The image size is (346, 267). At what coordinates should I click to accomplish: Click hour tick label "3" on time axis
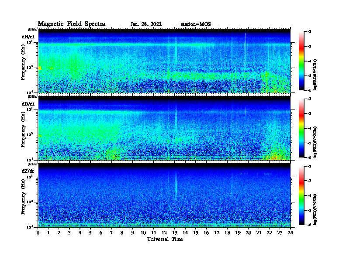[x=69, y=233]
